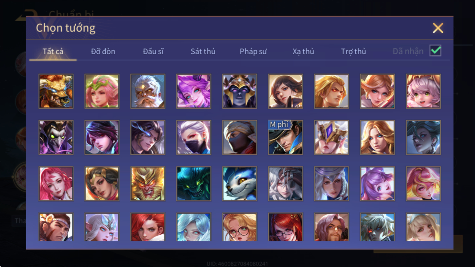Switch to the Đỡ đòn tab
This screenshot has height=267, width=475.
tap(103, 51)
